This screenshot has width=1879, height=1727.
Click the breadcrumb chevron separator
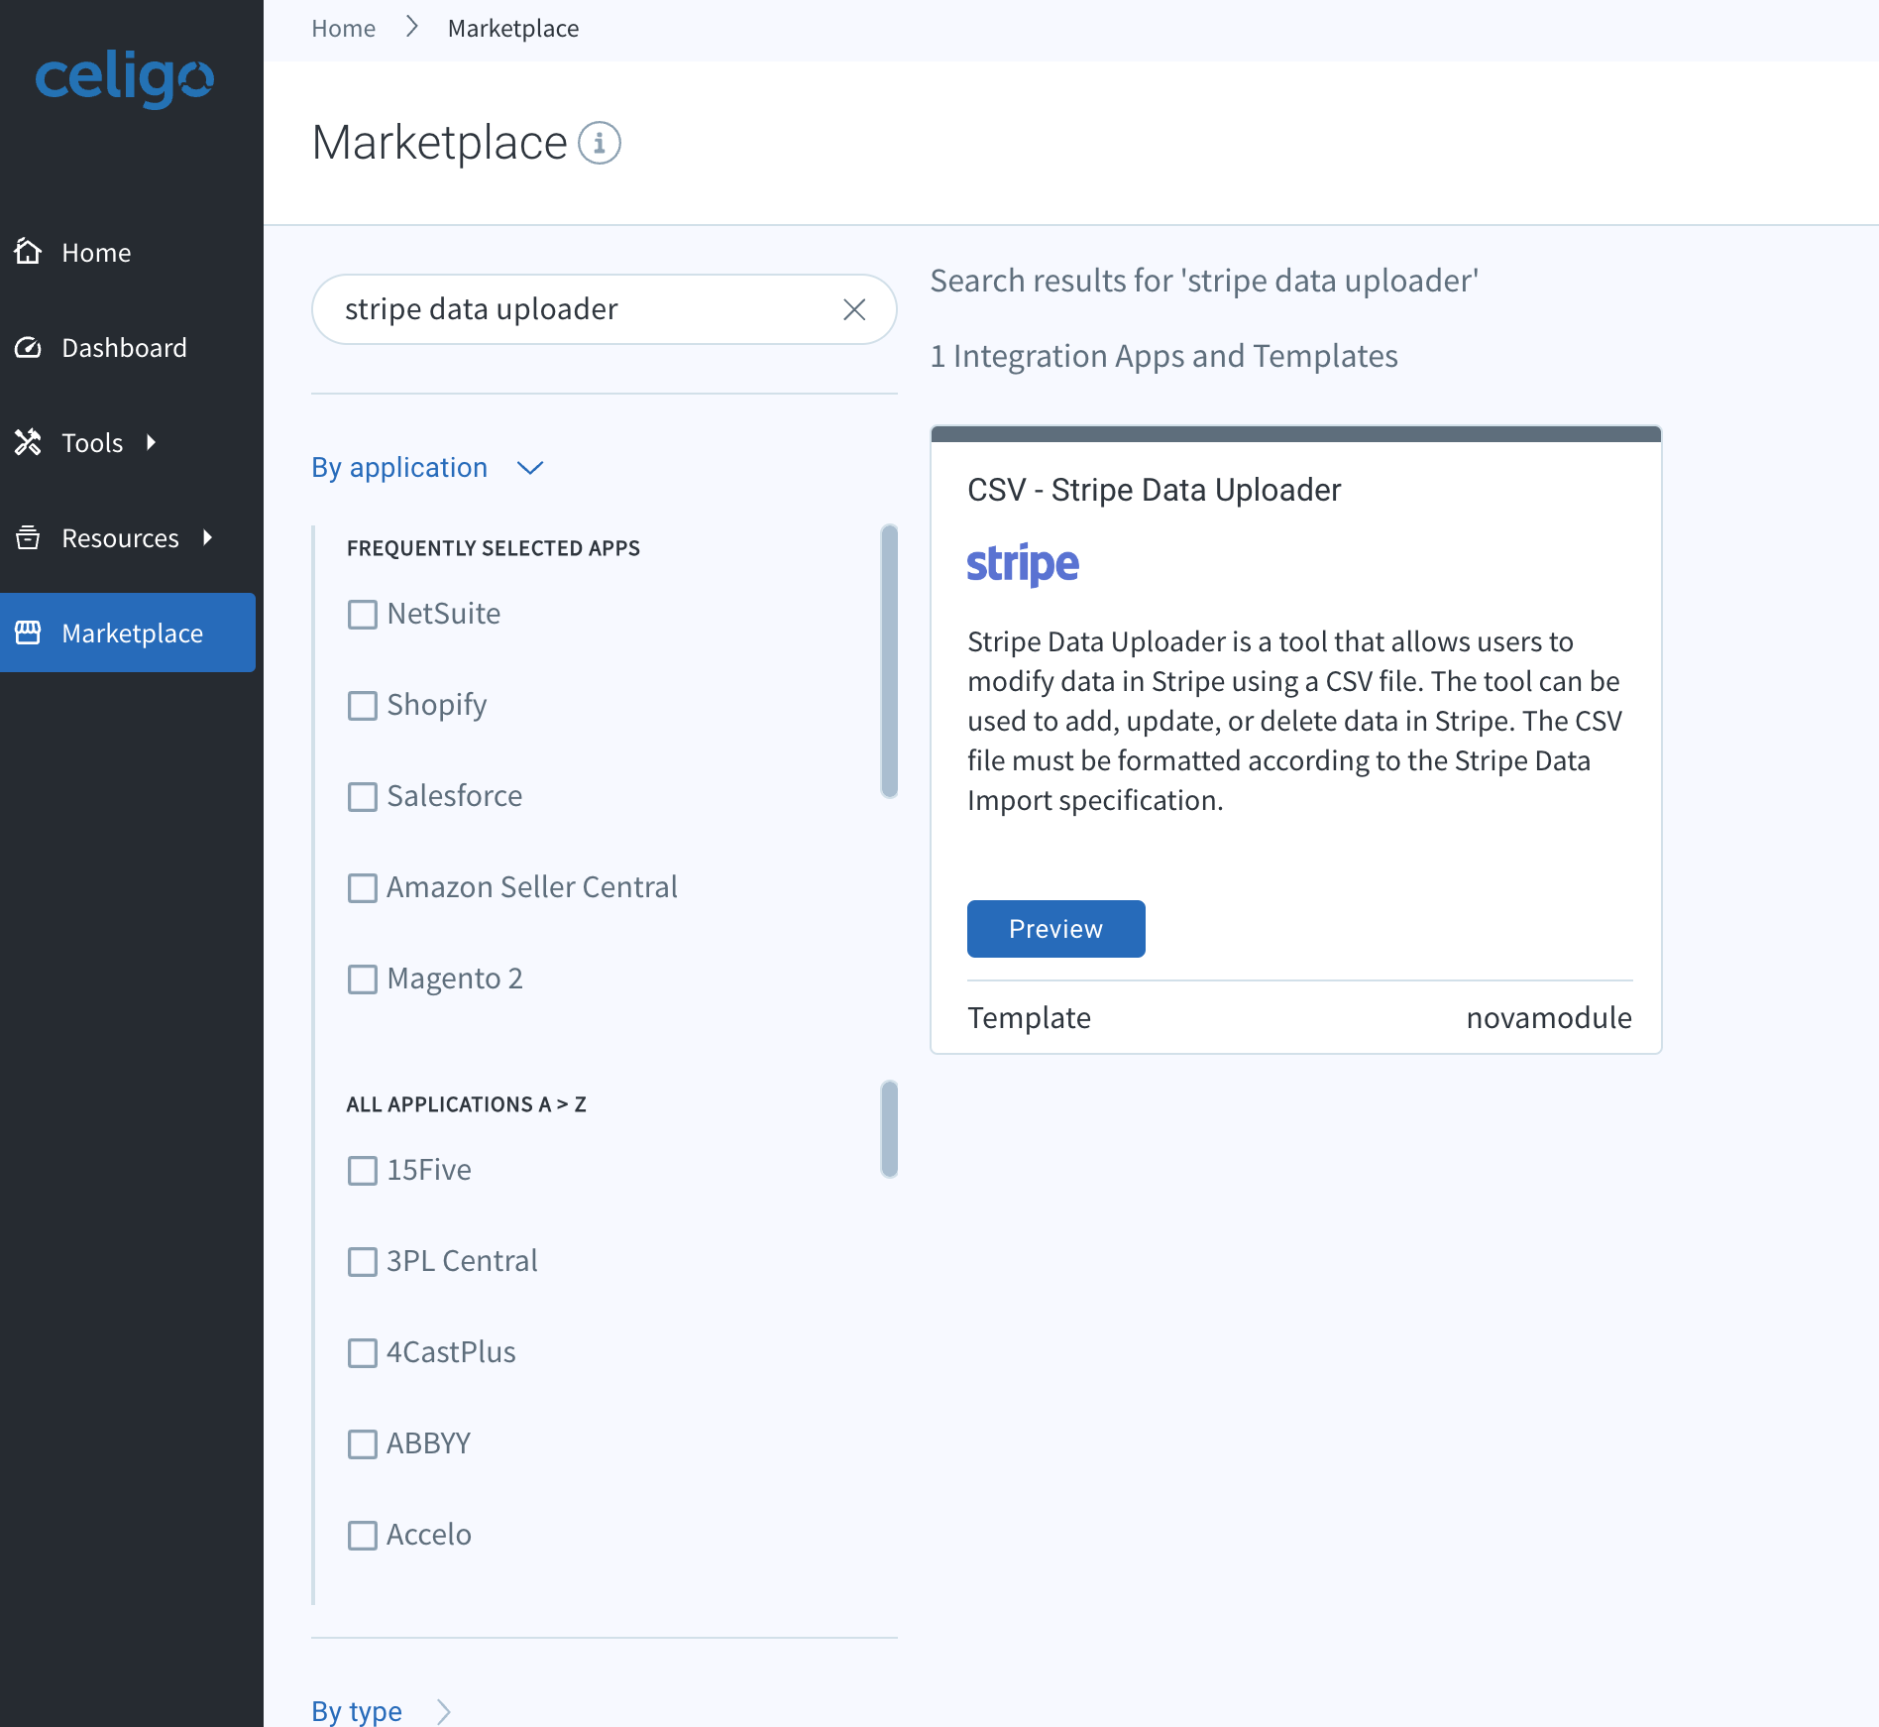pos(412,27)
